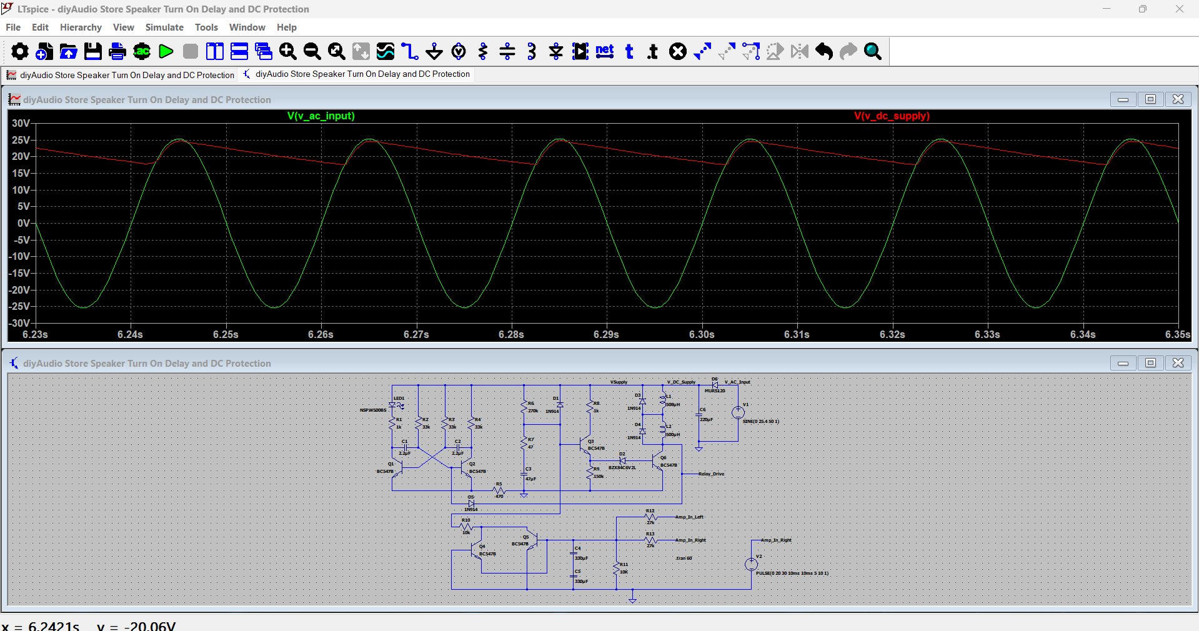The image size is (1199, 631).
Task: Click V2 pulse source in schematic
Action: pyautogui.click(x=751, y=564)
